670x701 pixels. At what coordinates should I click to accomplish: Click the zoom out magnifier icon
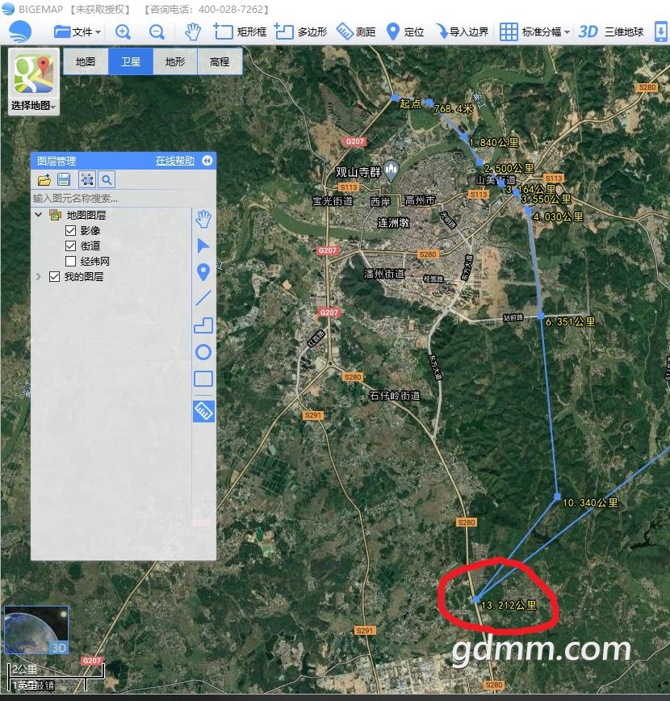coord(157,31)
